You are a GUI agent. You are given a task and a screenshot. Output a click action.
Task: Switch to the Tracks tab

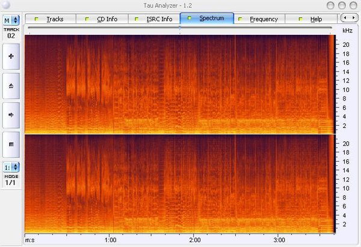tap(51, 19)
